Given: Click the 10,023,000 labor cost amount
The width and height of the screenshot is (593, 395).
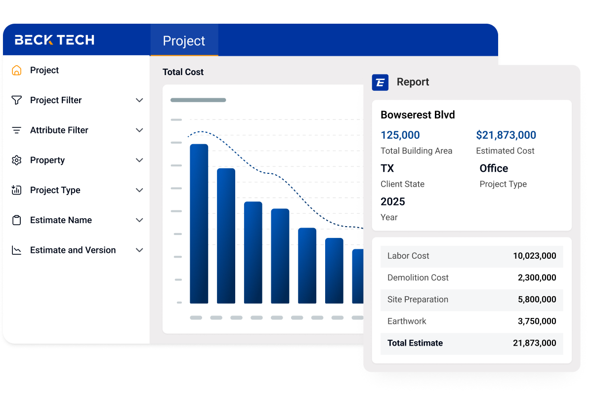Looking at the screenshot, I should tap(535, 256).
